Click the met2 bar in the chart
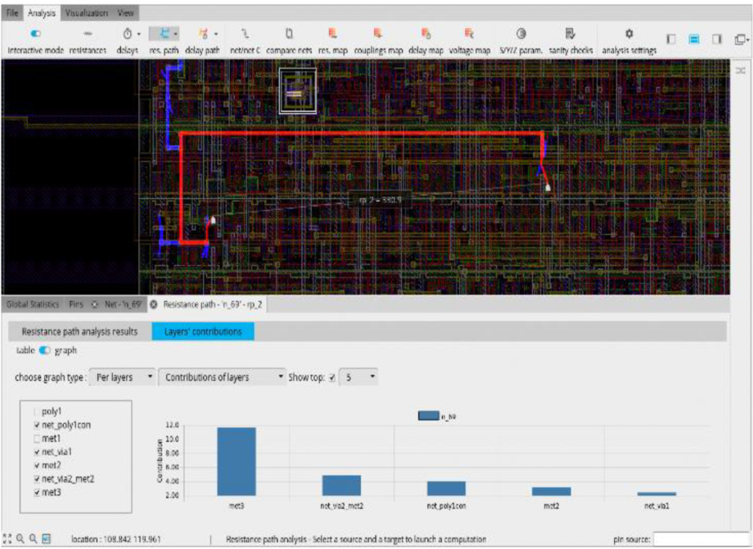753x549 pixels. [551, 491]
